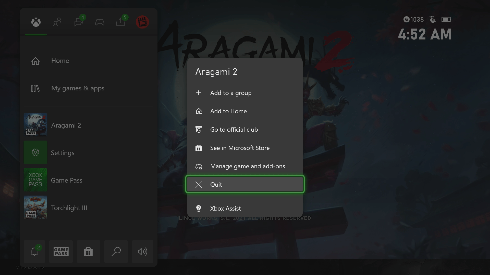The image size is (490, 275).
Task: Select your profile avatar icon
Action: 142,22
